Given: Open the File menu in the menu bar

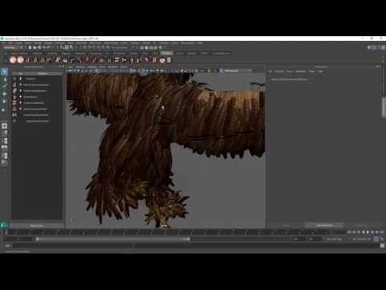Looking at the screenshot, I should pos(3,43).
